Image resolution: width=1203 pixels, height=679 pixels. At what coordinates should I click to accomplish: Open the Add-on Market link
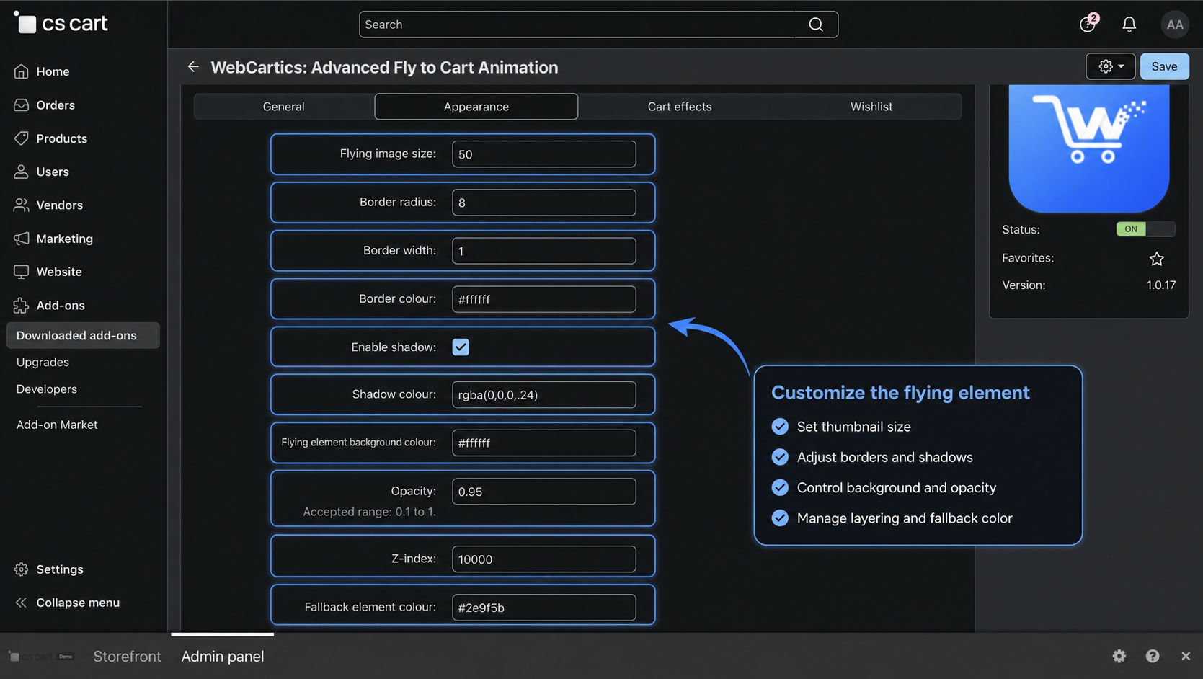(57, 425)
